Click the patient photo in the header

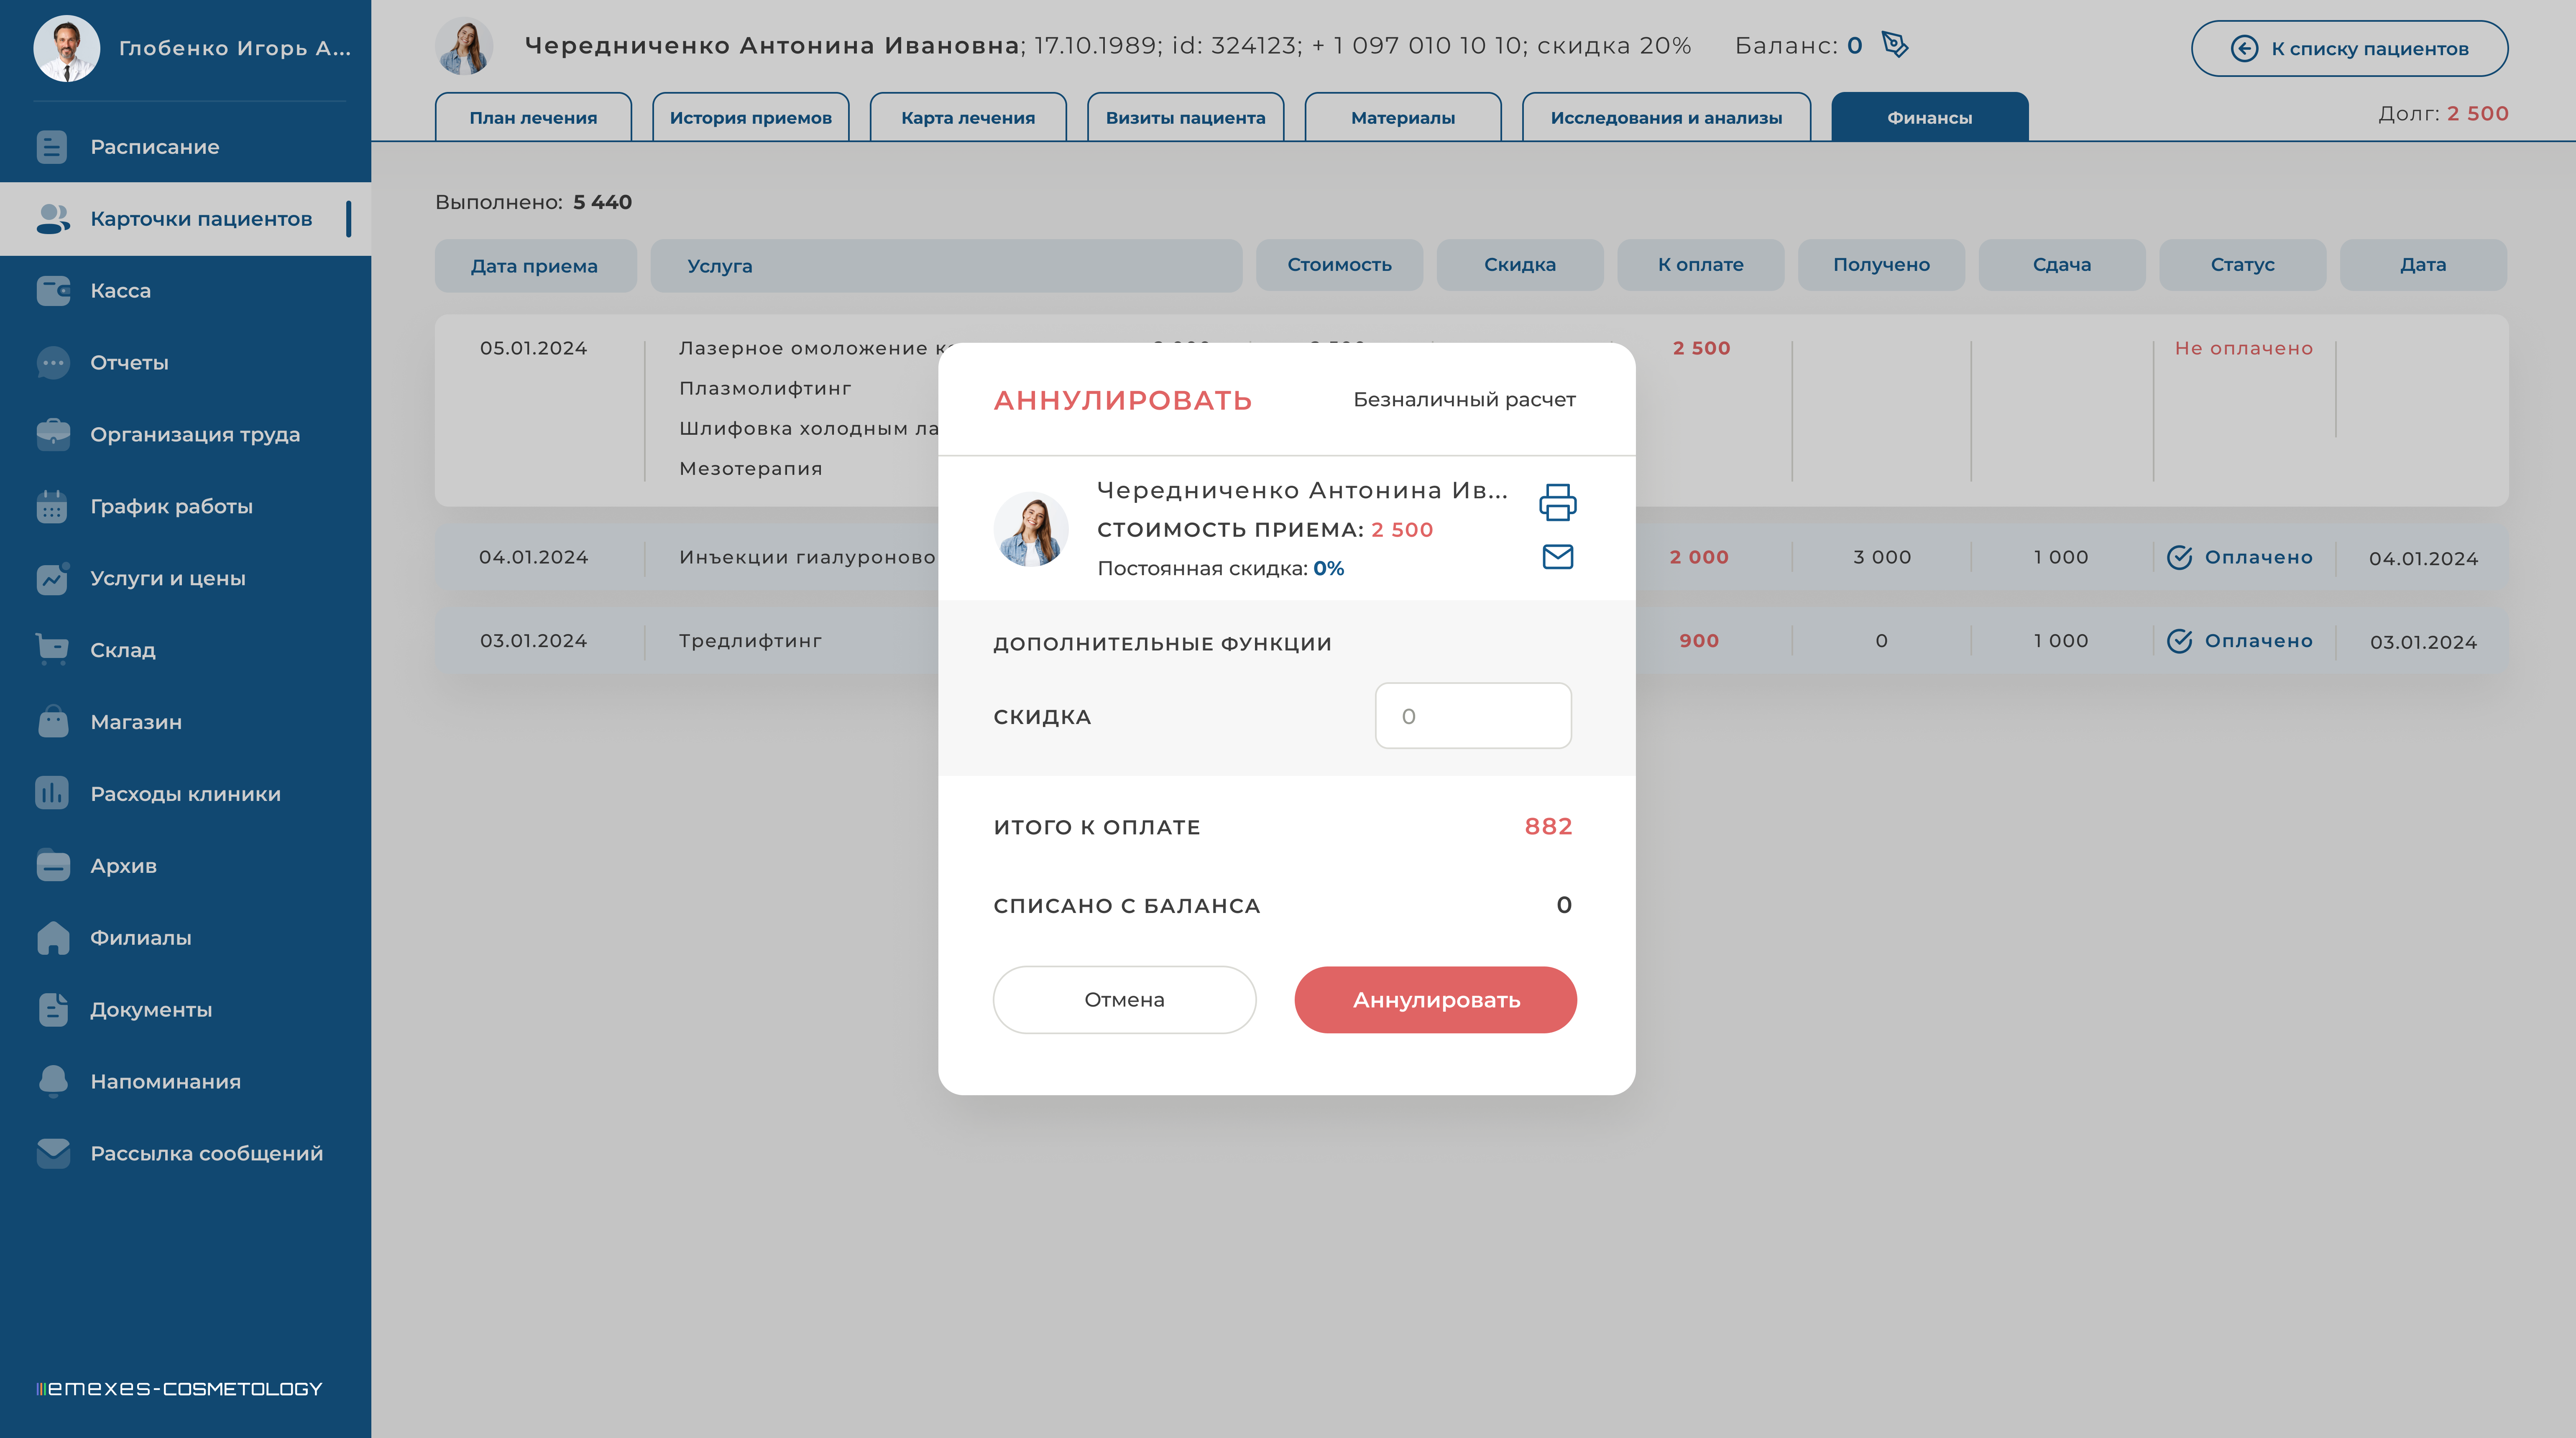point(464,46)
